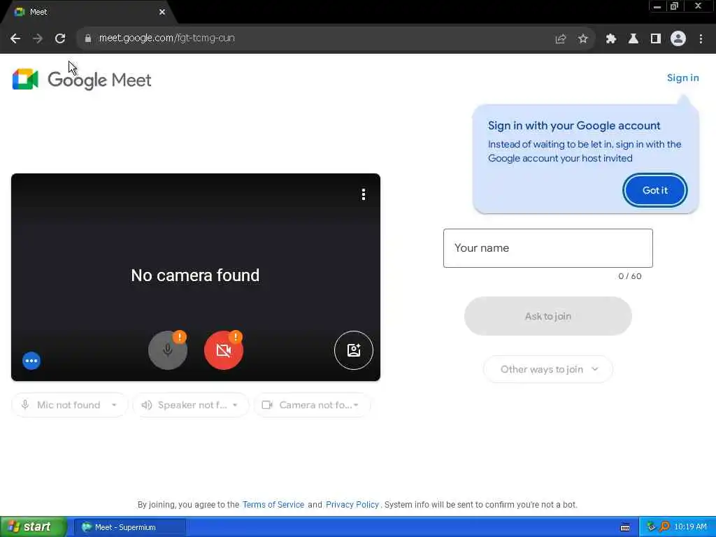Open the three-dot menu on video preview
The width and height of the screenshot is (716, 537).
[364, 194]
